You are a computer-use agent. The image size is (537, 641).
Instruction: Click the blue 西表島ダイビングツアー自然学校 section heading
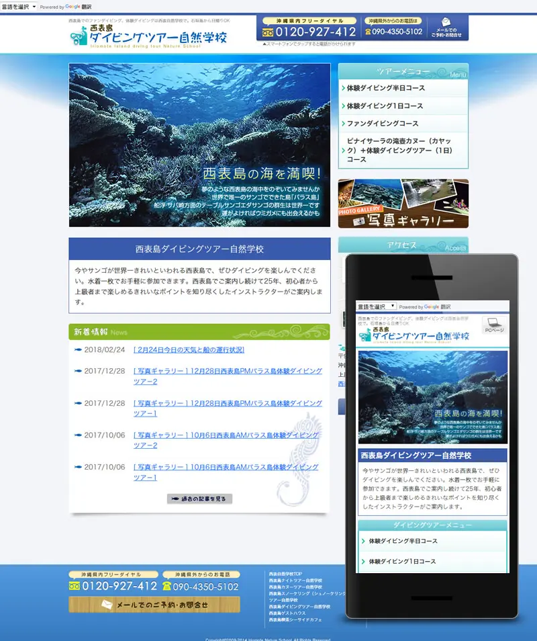199,249
